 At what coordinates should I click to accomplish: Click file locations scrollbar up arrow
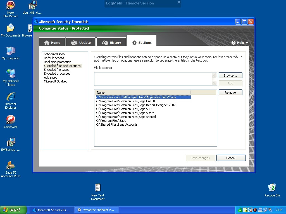(x=214, y=75)
